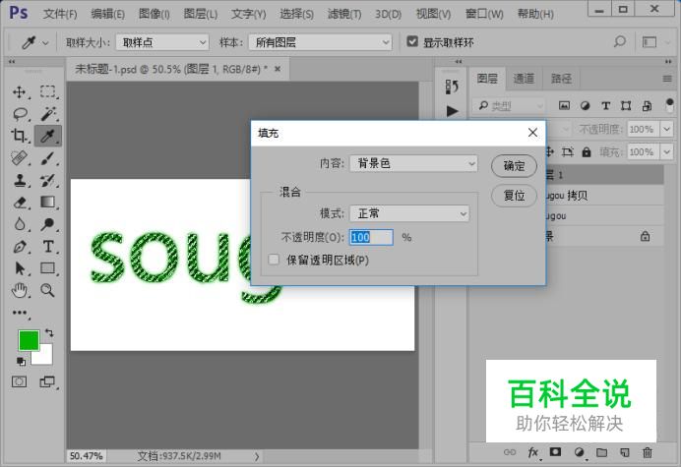Open the Contents dropdown in Fill dialog
The image size is (681, 467).
413,163
